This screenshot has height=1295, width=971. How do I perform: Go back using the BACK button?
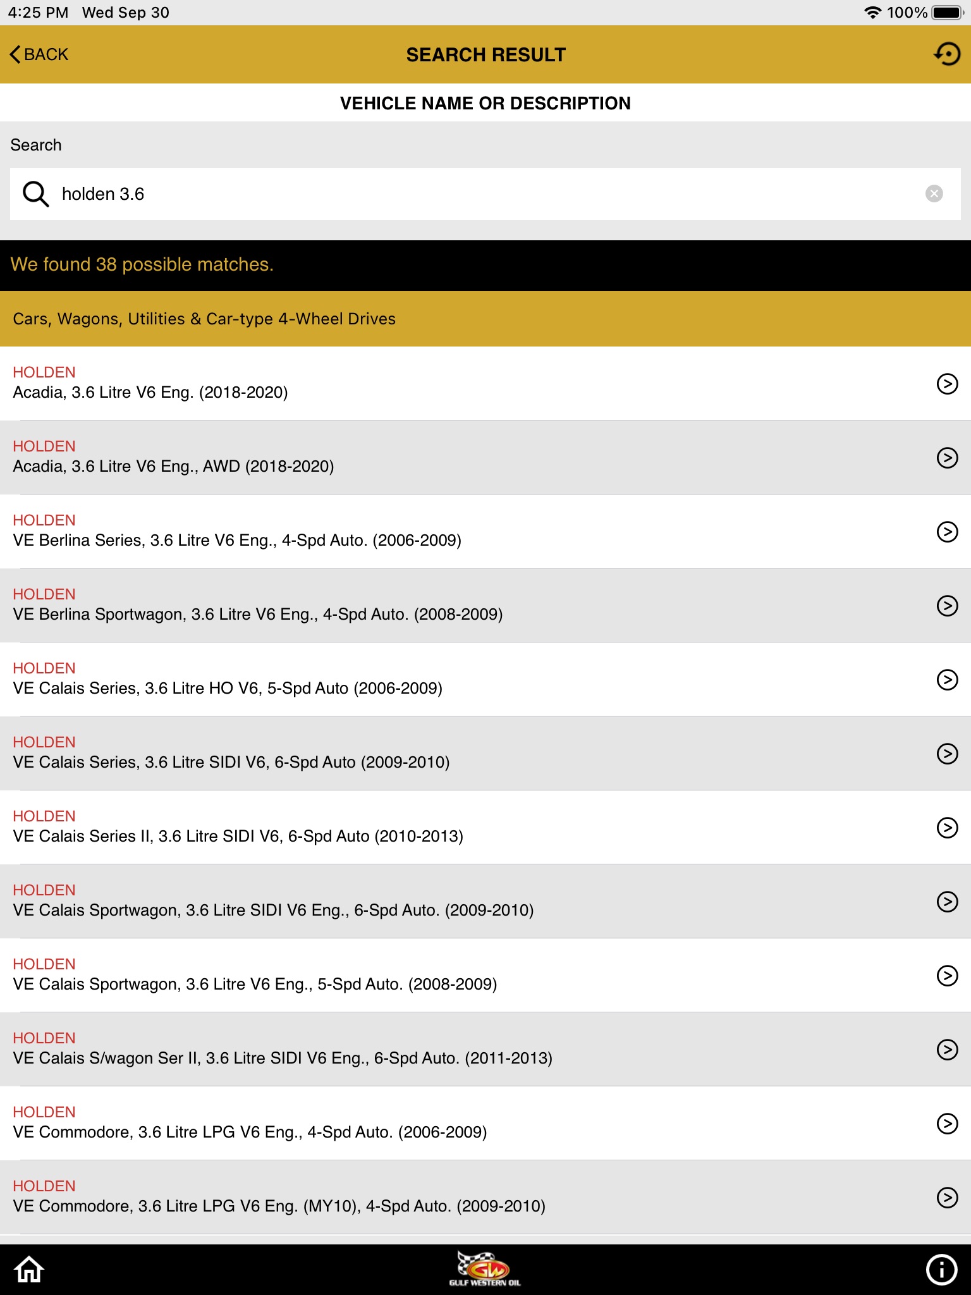pyautogui.click(x=39, y=54)
